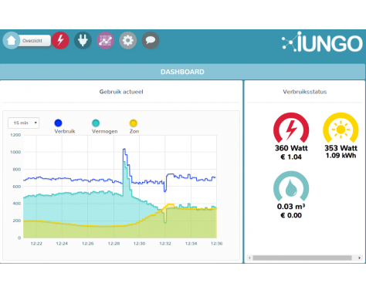Open the 15 min time range dropdown
Screen dimensions: 366x293
click(x=24, y=123)
